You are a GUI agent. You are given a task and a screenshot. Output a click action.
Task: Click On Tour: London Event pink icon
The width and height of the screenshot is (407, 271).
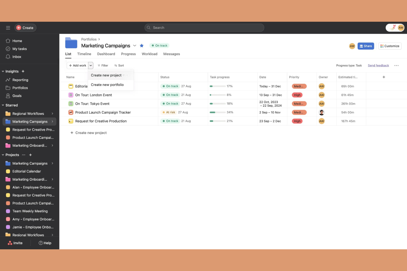tap(71, 95)
